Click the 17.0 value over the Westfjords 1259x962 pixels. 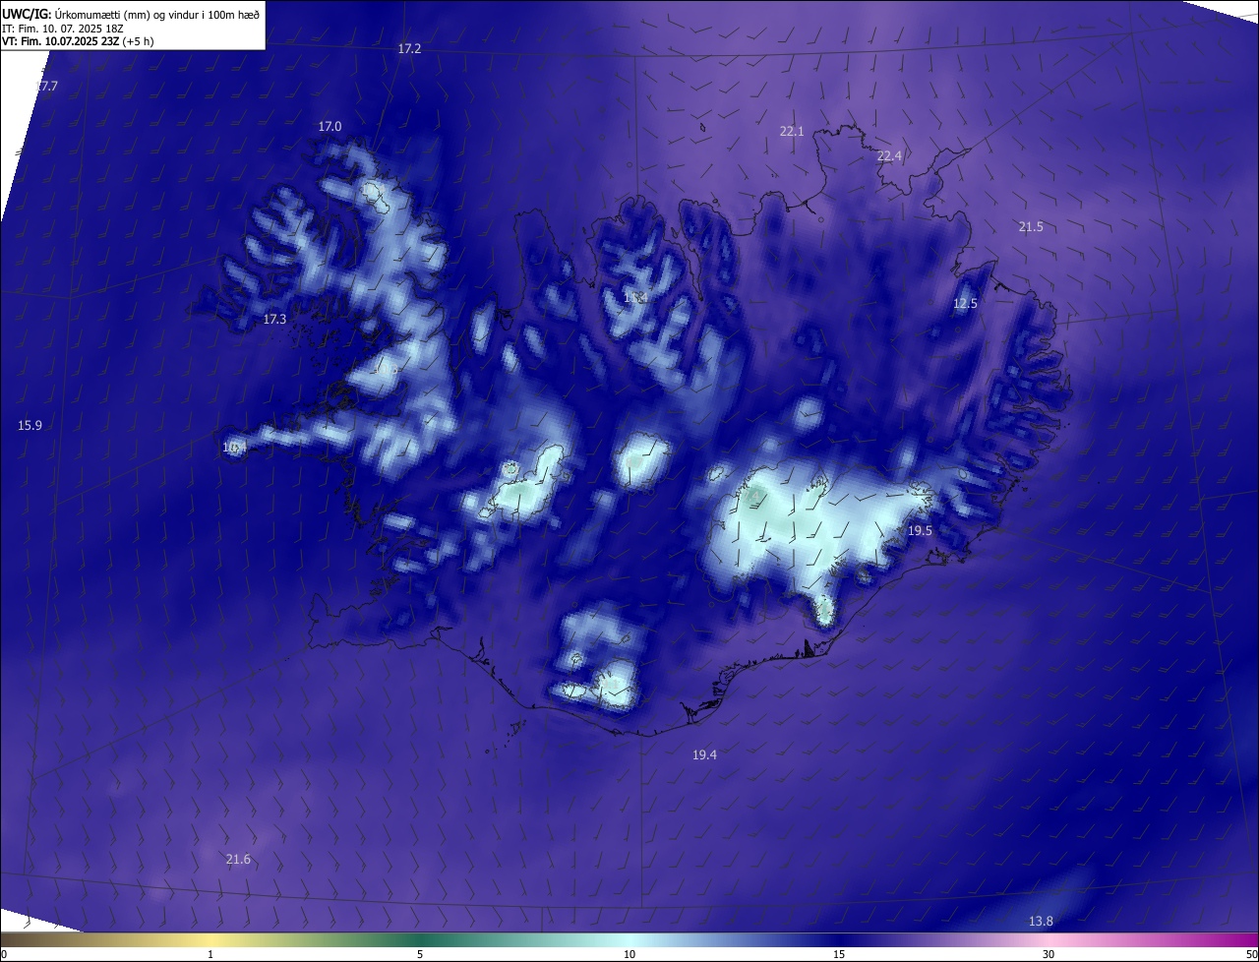click(x=330, y=126)
